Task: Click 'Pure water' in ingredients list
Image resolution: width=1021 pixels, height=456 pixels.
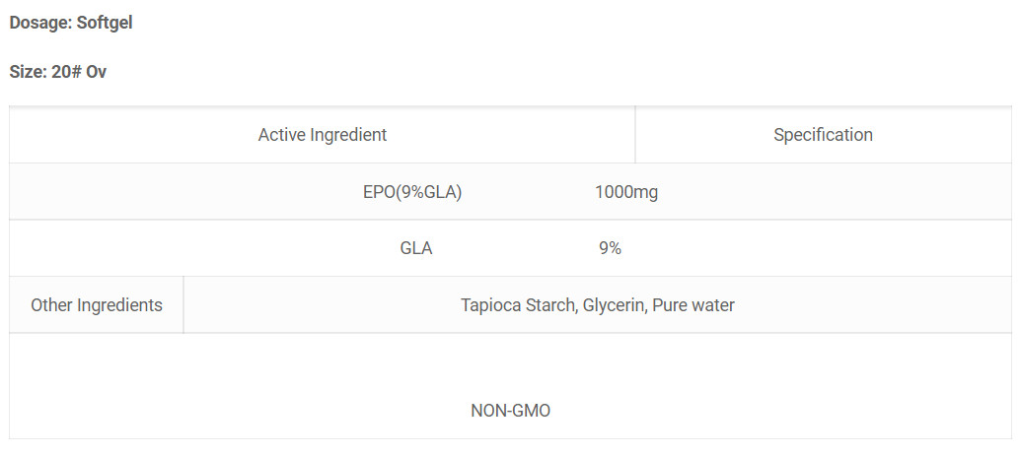Action: pyautogui.click(x=693, y=305)
